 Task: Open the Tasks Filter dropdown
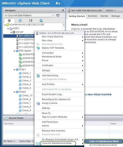click(x=26, y=141)
